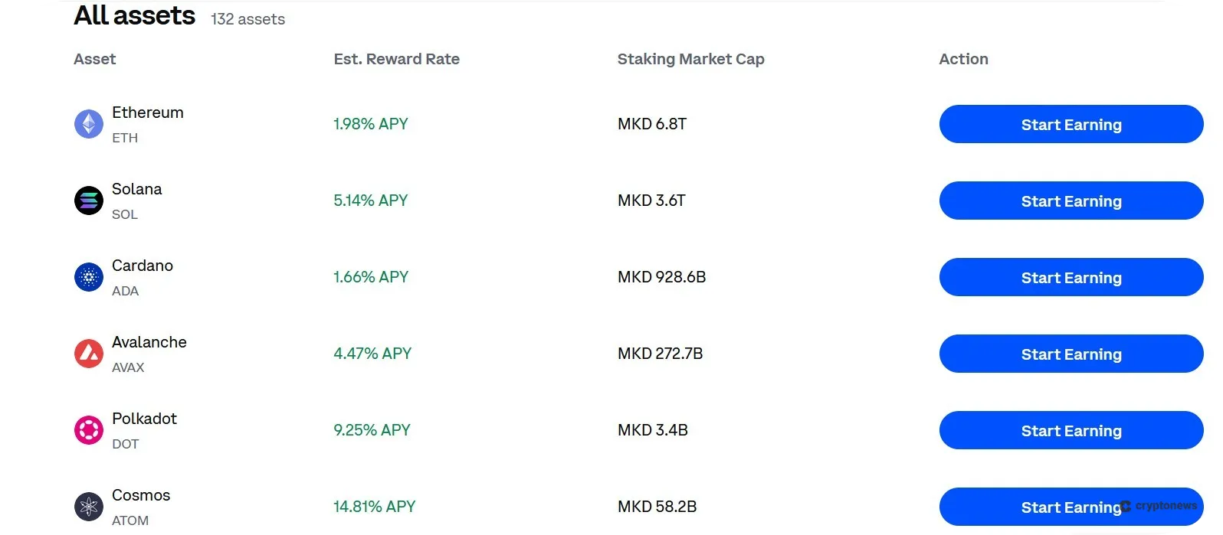This screenshot has height=535, width=1223.
Task: Click the Ethereum ETH coin icon
Action: pyautogui.click(x=88, y=124)
